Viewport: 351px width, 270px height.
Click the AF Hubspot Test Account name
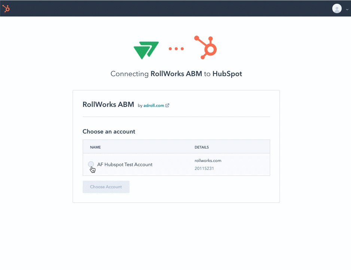[125, 164]
